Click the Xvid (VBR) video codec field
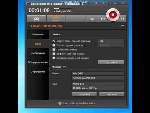This screenshot has height=113, width=150. [x=98, y=73]
